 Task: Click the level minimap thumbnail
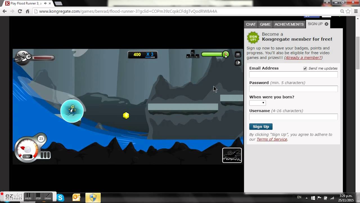pyautogui.click(x=232, y=155)
